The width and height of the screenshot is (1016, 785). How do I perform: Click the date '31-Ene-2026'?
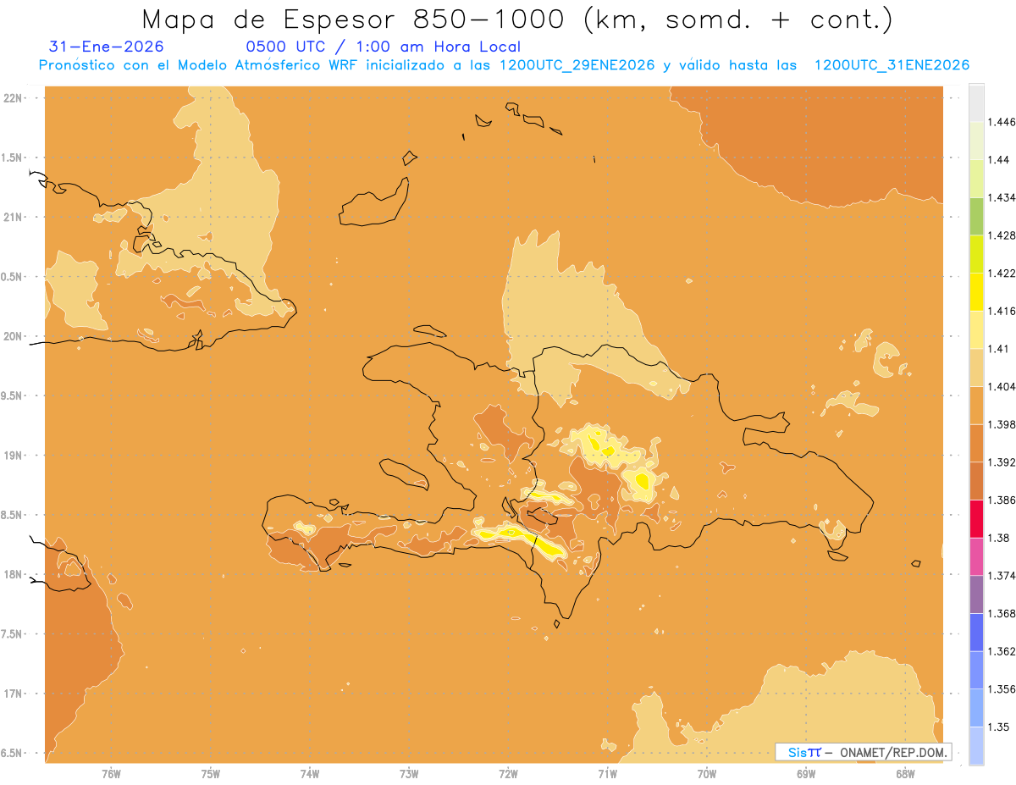click(107, 47)
